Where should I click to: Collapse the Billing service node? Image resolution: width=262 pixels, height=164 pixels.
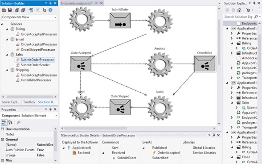point(7,29)
